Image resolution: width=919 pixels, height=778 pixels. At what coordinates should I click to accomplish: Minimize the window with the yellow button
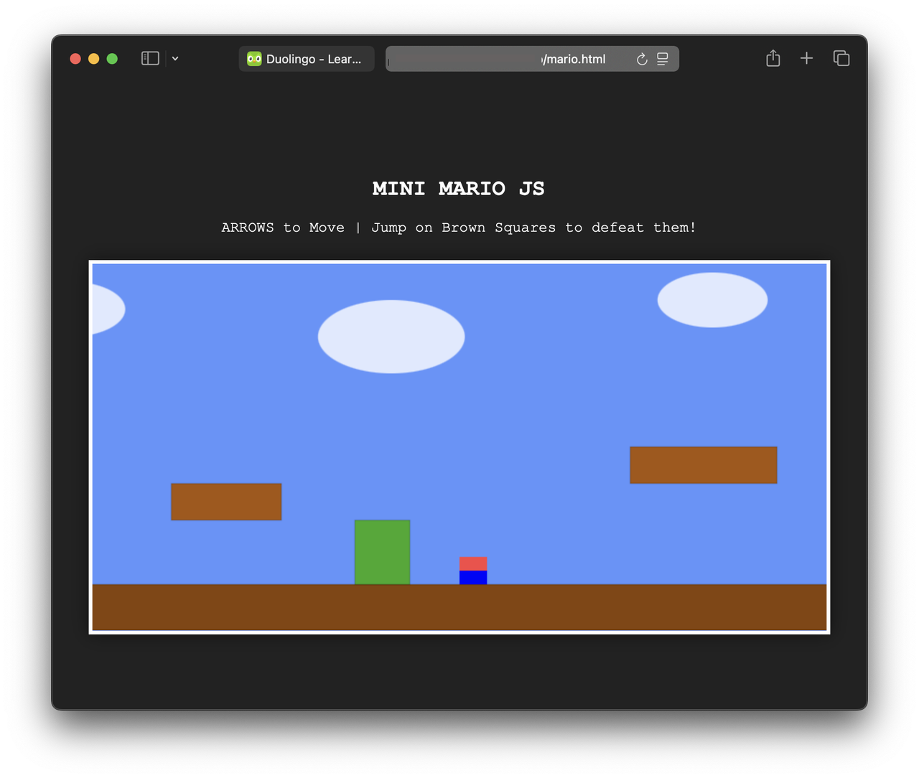click(x=93, y=59)
